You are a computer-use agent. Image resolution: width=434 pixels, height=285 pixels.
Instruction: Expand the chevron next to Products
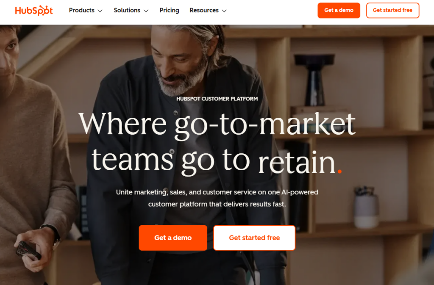tap(100, 11)
